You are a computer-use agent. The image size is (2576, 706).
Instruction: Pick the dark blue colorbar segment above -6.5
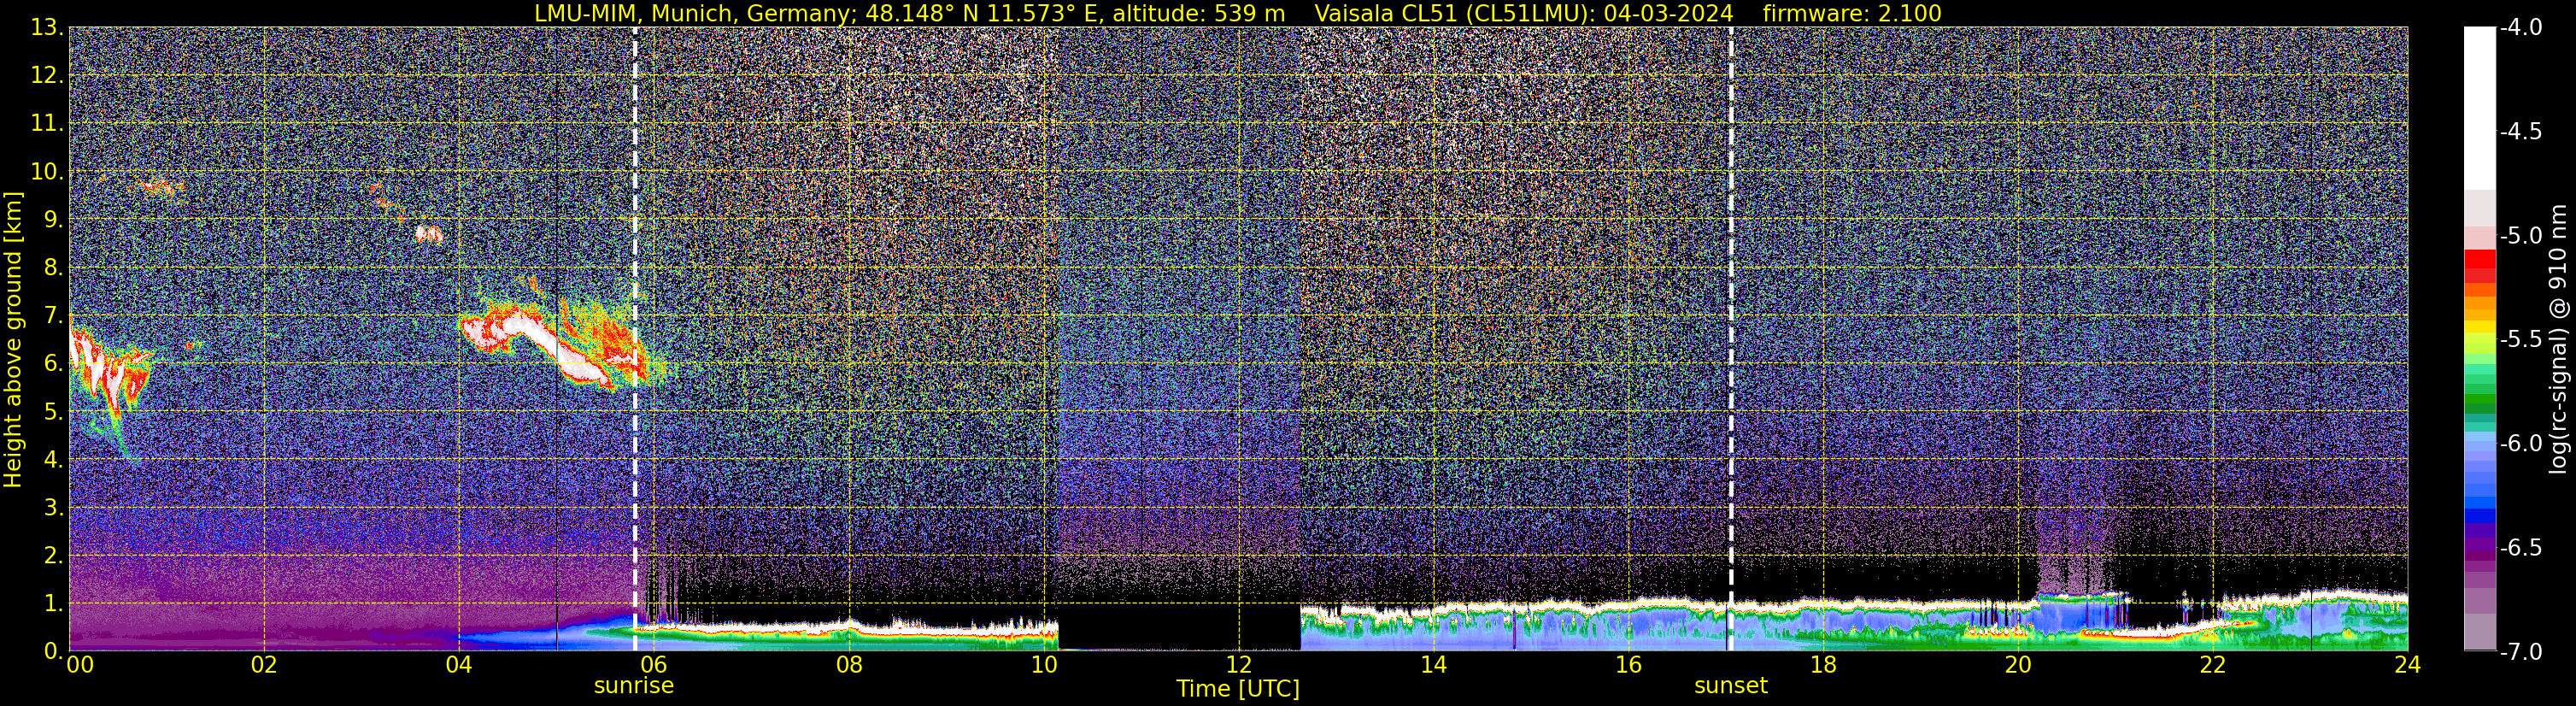[2480, 517]
